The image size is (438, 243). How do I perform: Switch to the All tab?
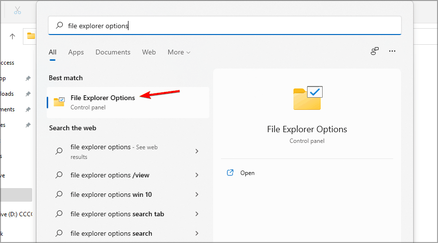pos(53,52)
